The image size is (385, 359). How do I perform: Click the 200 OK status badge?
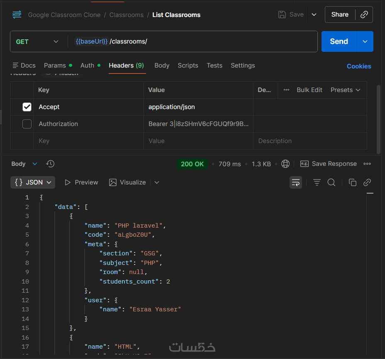tap(192, 164)
